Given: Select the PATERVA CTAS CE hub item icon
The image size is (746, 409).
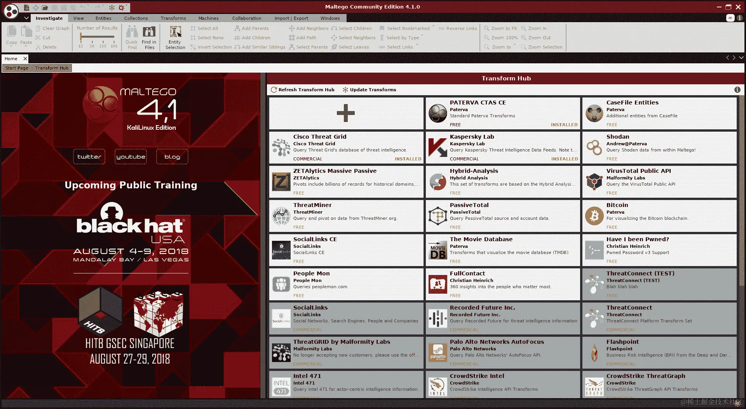Looking at the screenshot, I should click(438, 113).
